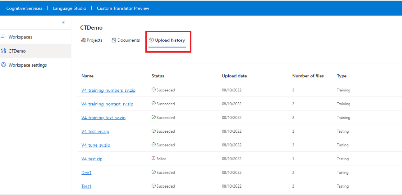Click success checkmark for V4_training_text_sv.zip
The height and width of the screenshot is (195, 402).
[x=154, y=117]
